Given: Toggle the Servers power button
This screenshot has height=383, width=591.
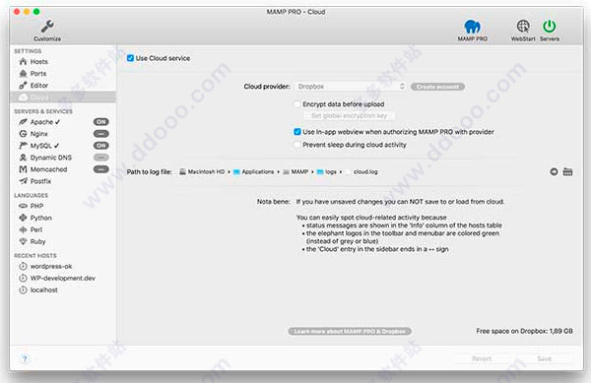Looking at the screenshot, I should 550,27.
